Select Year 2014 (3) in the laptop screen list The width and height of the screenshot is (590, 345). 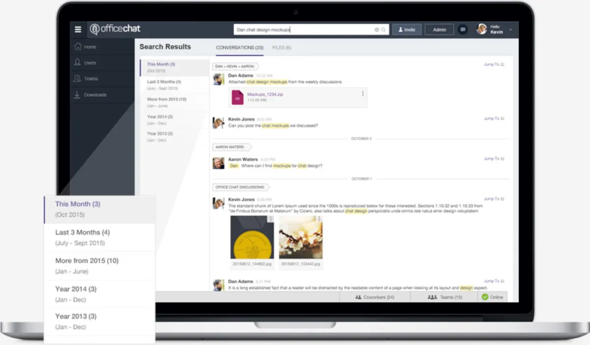175,119
